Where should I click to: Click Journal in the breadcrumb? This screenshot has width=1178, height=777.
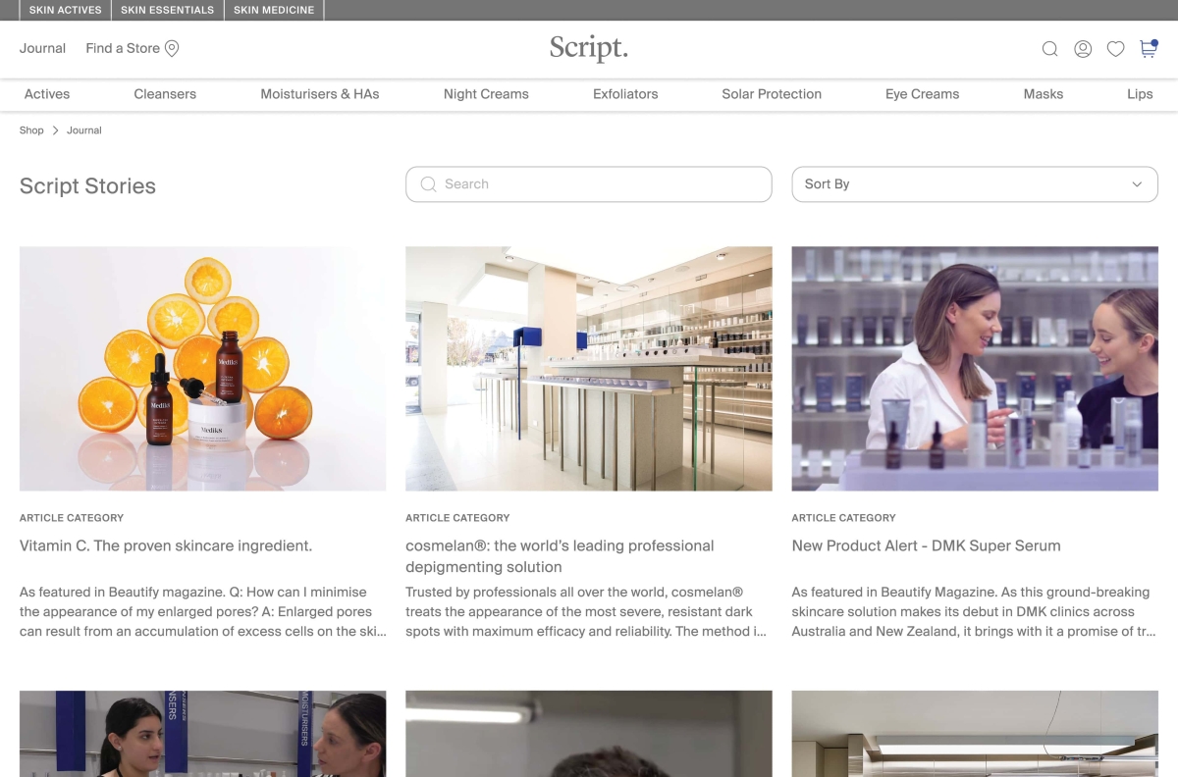(x=84, y=130)
